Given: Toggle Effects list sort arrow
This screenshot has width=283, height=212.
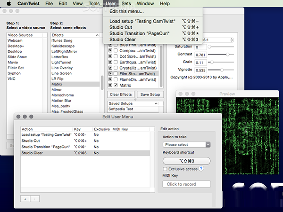Looking at the screenshot, I should tap(97, 35).
